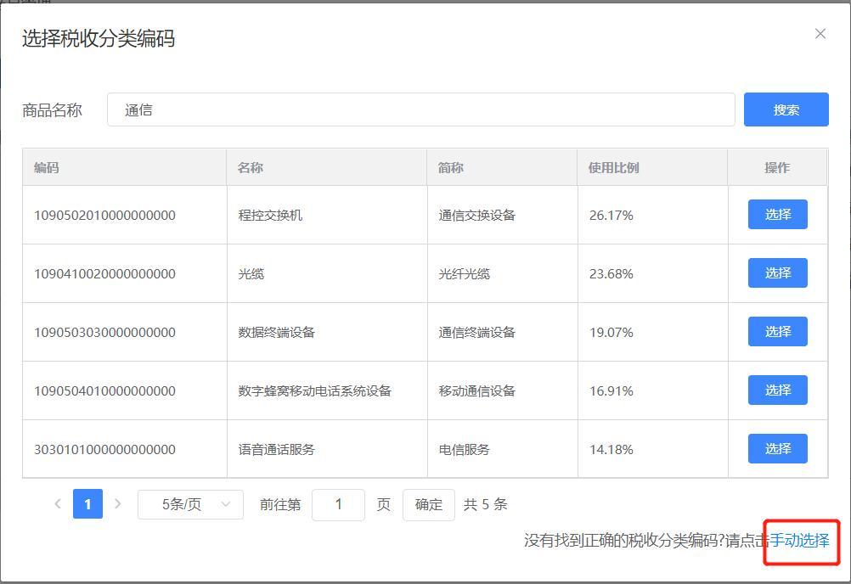This screenshot has width=851, height=584.
Task: Click the dropdown chevron on 5条/页
Action: click(227, 503)
